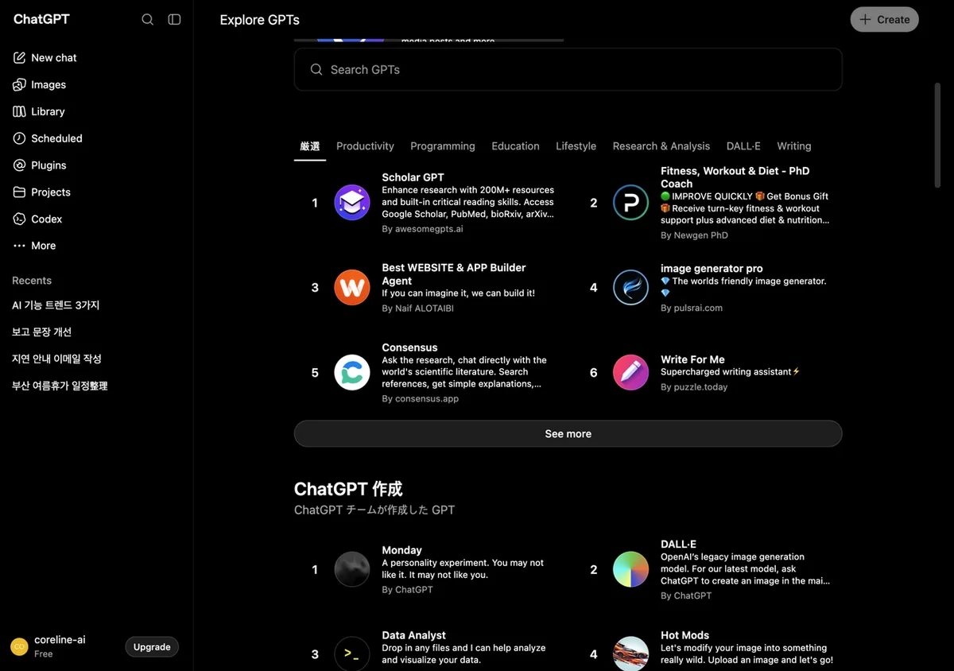This screenshot has width=954, height=671.
Task: Switch to the Programming tab
Action: pos(443,146)
